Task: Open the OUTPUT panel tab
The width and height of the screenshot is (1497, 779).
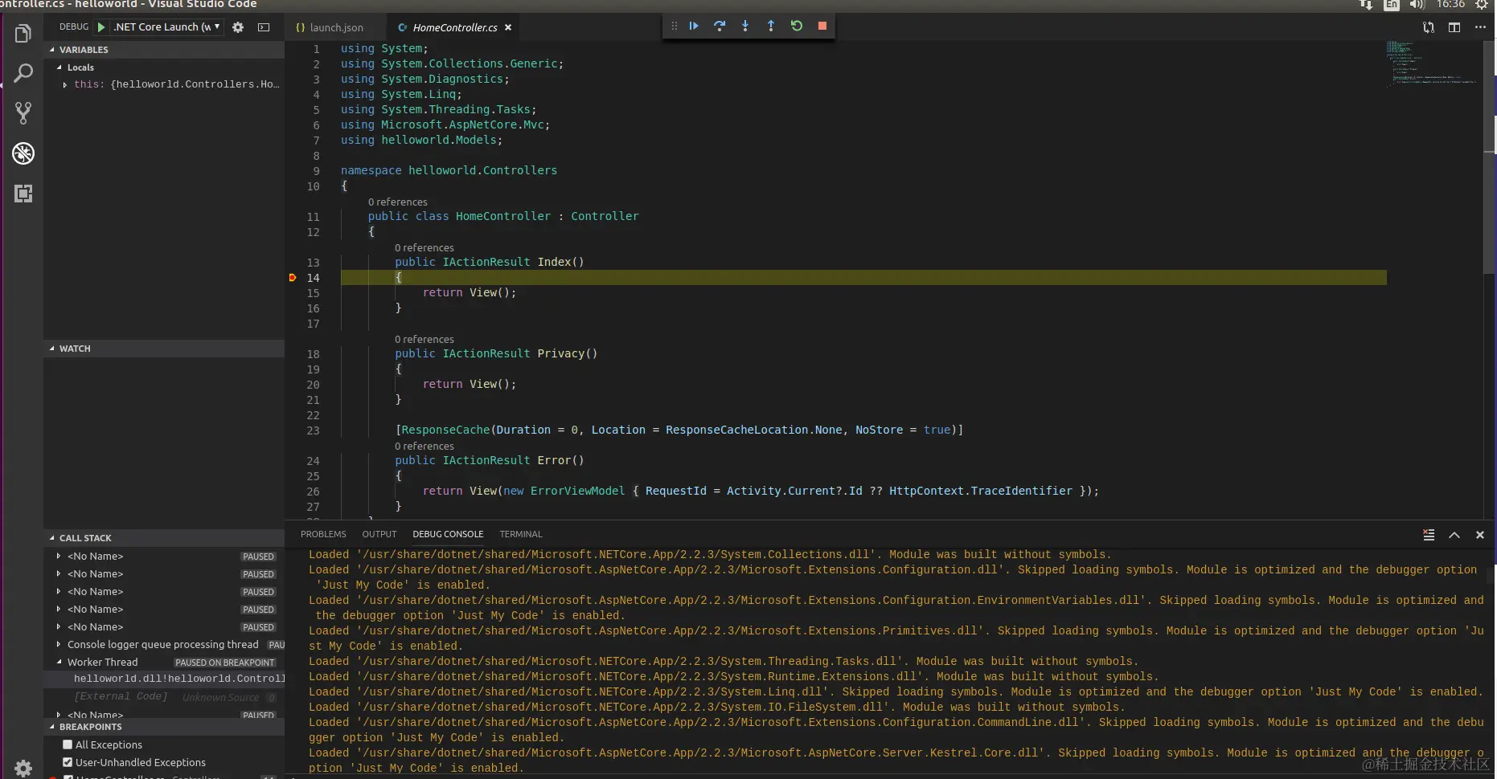Action: pos(379,534)
